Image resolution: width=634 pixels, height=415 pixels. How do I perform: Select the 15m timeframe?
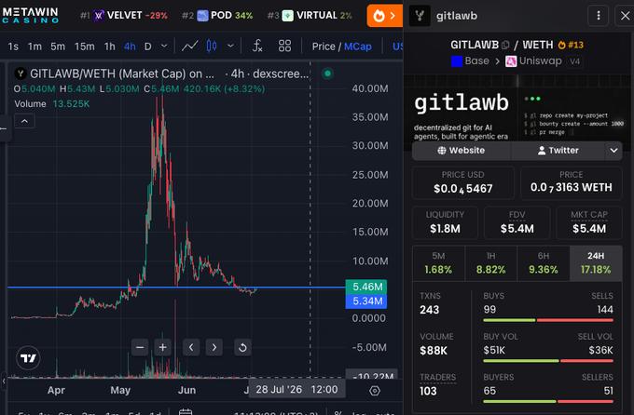coord(85,47)
